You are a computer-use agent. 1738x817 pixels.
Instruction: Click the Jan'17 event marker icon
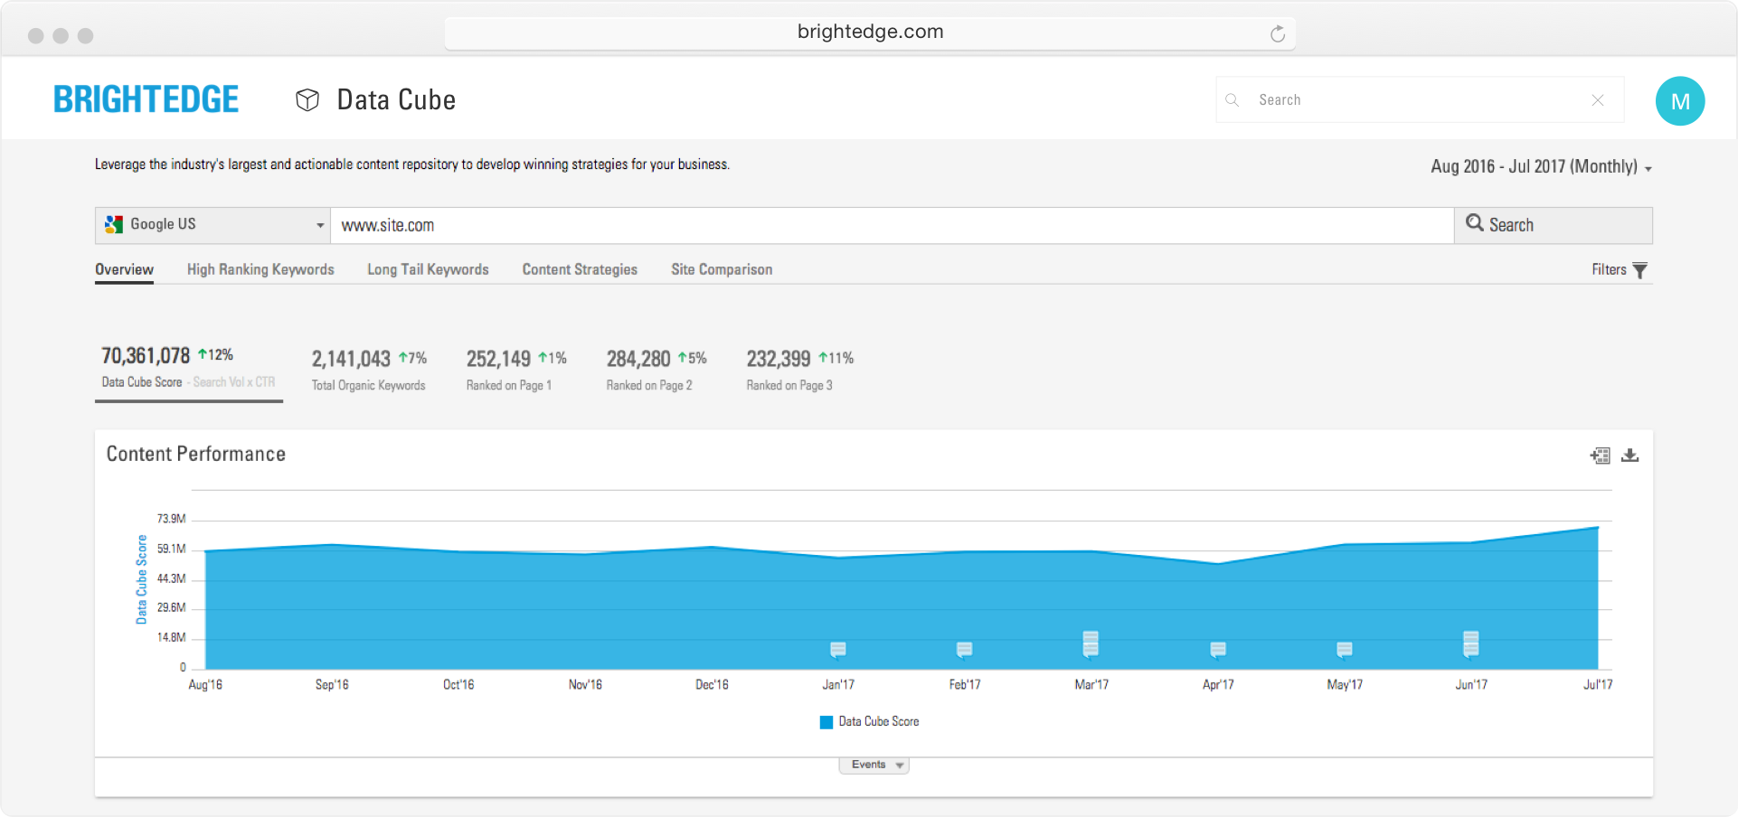point(838,649)
